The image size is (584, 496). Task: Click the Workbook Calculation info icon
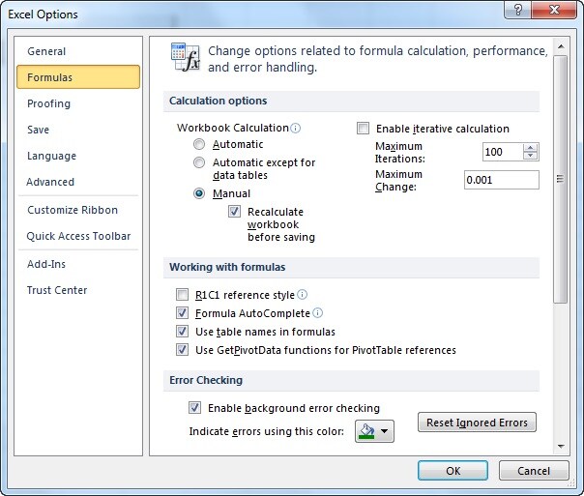296,128
